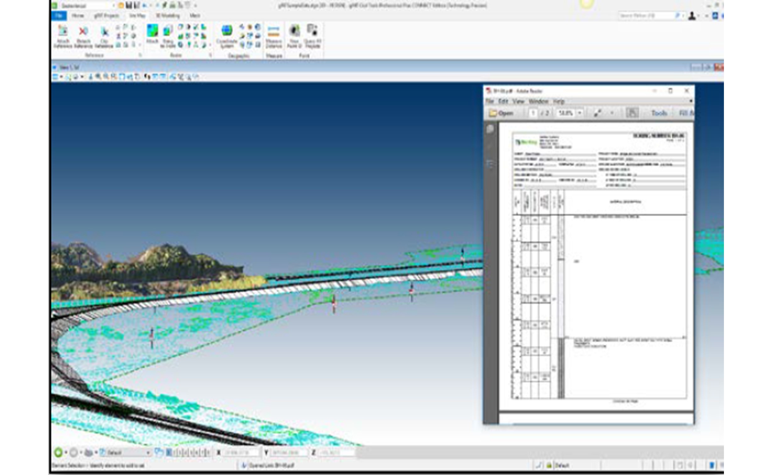Click the undo arrow in quick access toolbar

pyautogui.click(x=145, y=5)
